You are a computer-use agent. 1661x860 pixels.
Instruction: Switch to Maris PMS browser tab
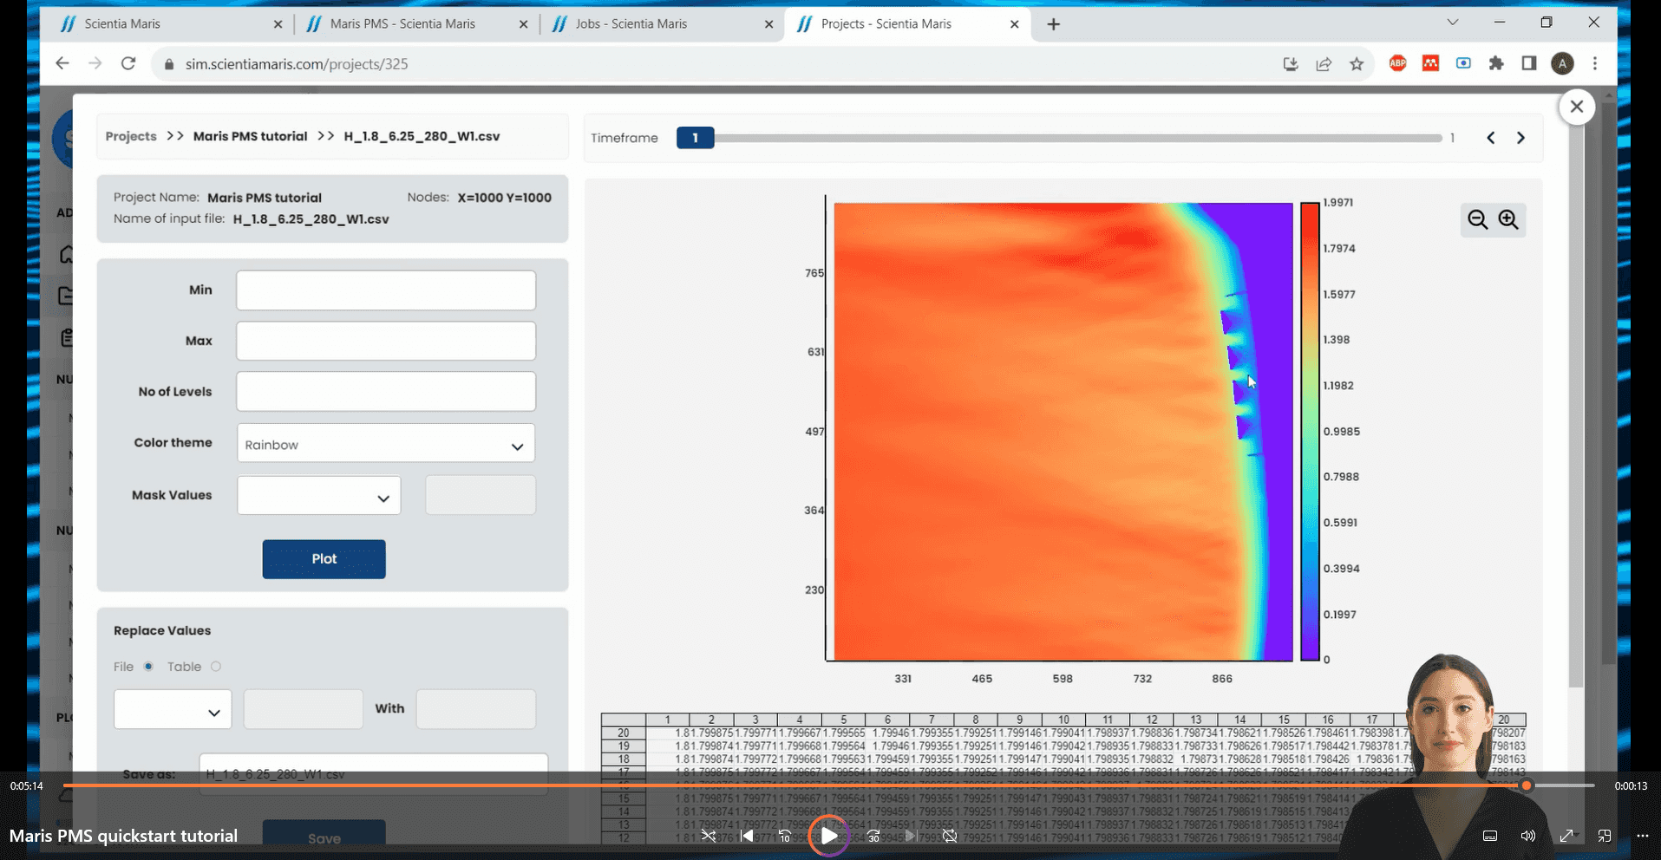tap(402, 24)
